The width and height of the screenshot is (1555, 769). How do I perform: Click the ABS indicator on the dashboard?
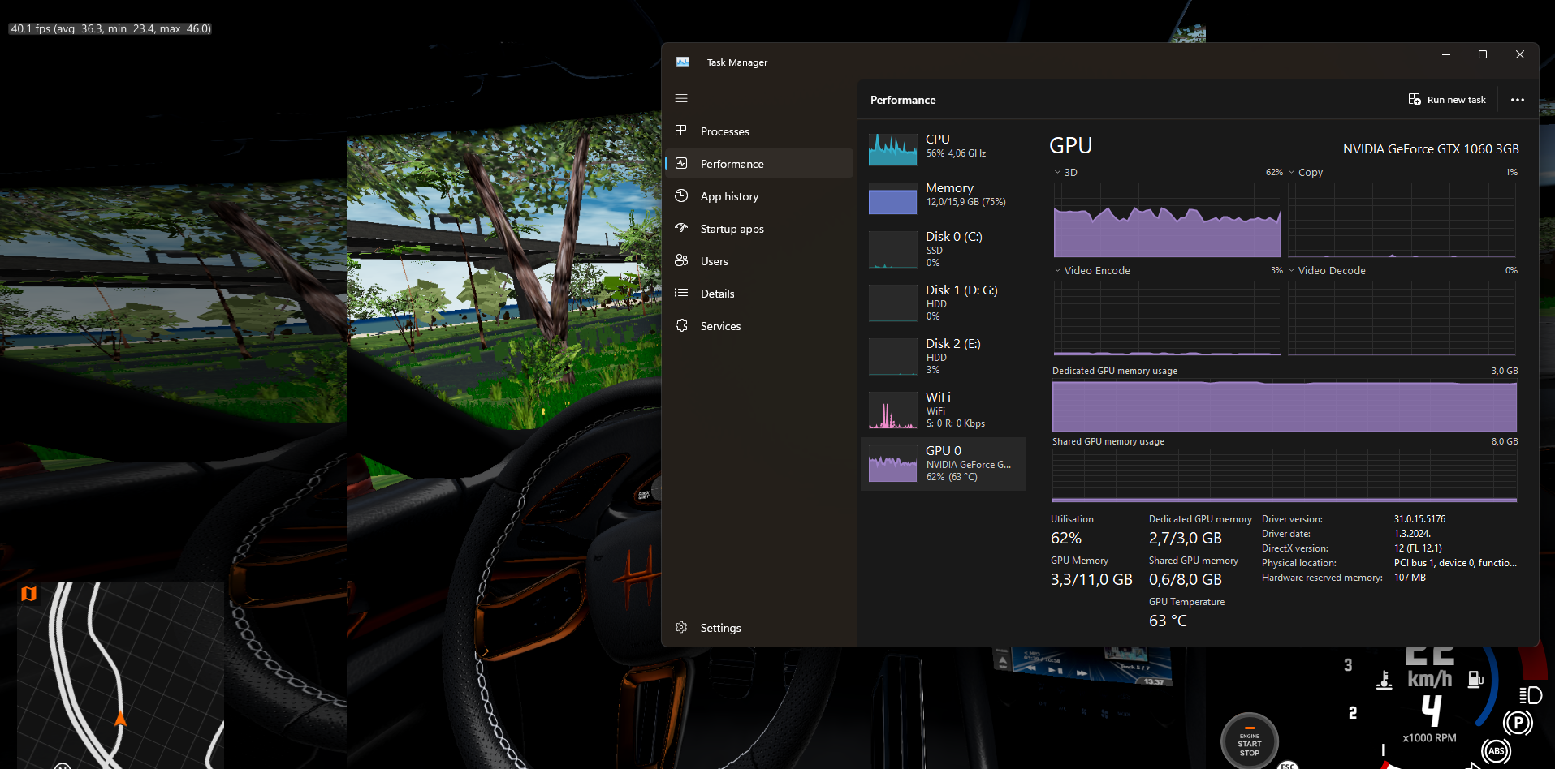click(1496, 751)
